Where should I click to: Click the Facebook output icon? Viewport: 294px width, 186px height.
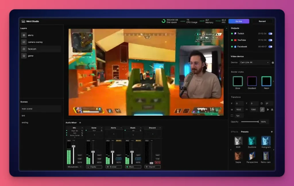pyautogui.click(x=235, y=47)
